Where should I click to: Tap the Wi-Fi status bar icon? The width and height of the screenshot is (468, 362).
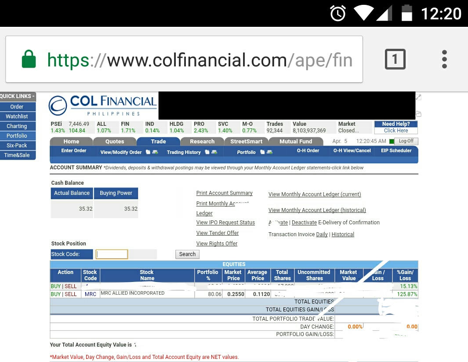pyautogui.click(x=363, y=14)
